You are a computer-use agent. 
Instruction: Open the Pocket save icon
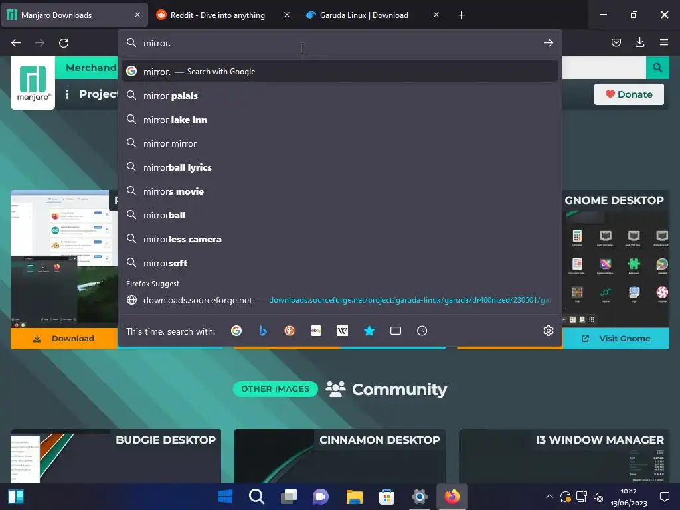(x=616, y=42)
